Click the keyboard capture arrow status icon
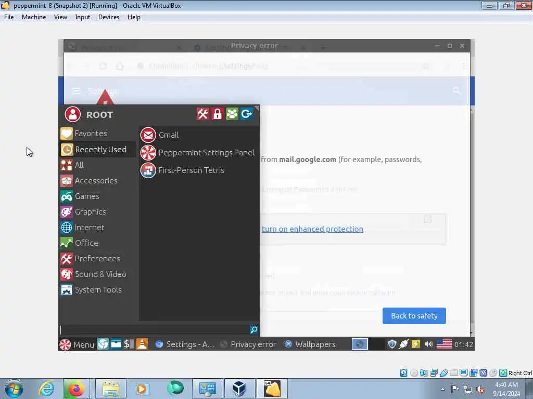The width and height of the screenshot is (533, 399). pyautogui.click(x=503, y=373)
